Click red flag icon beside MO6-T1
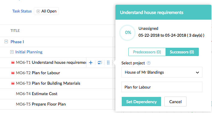 pos(13,62)
